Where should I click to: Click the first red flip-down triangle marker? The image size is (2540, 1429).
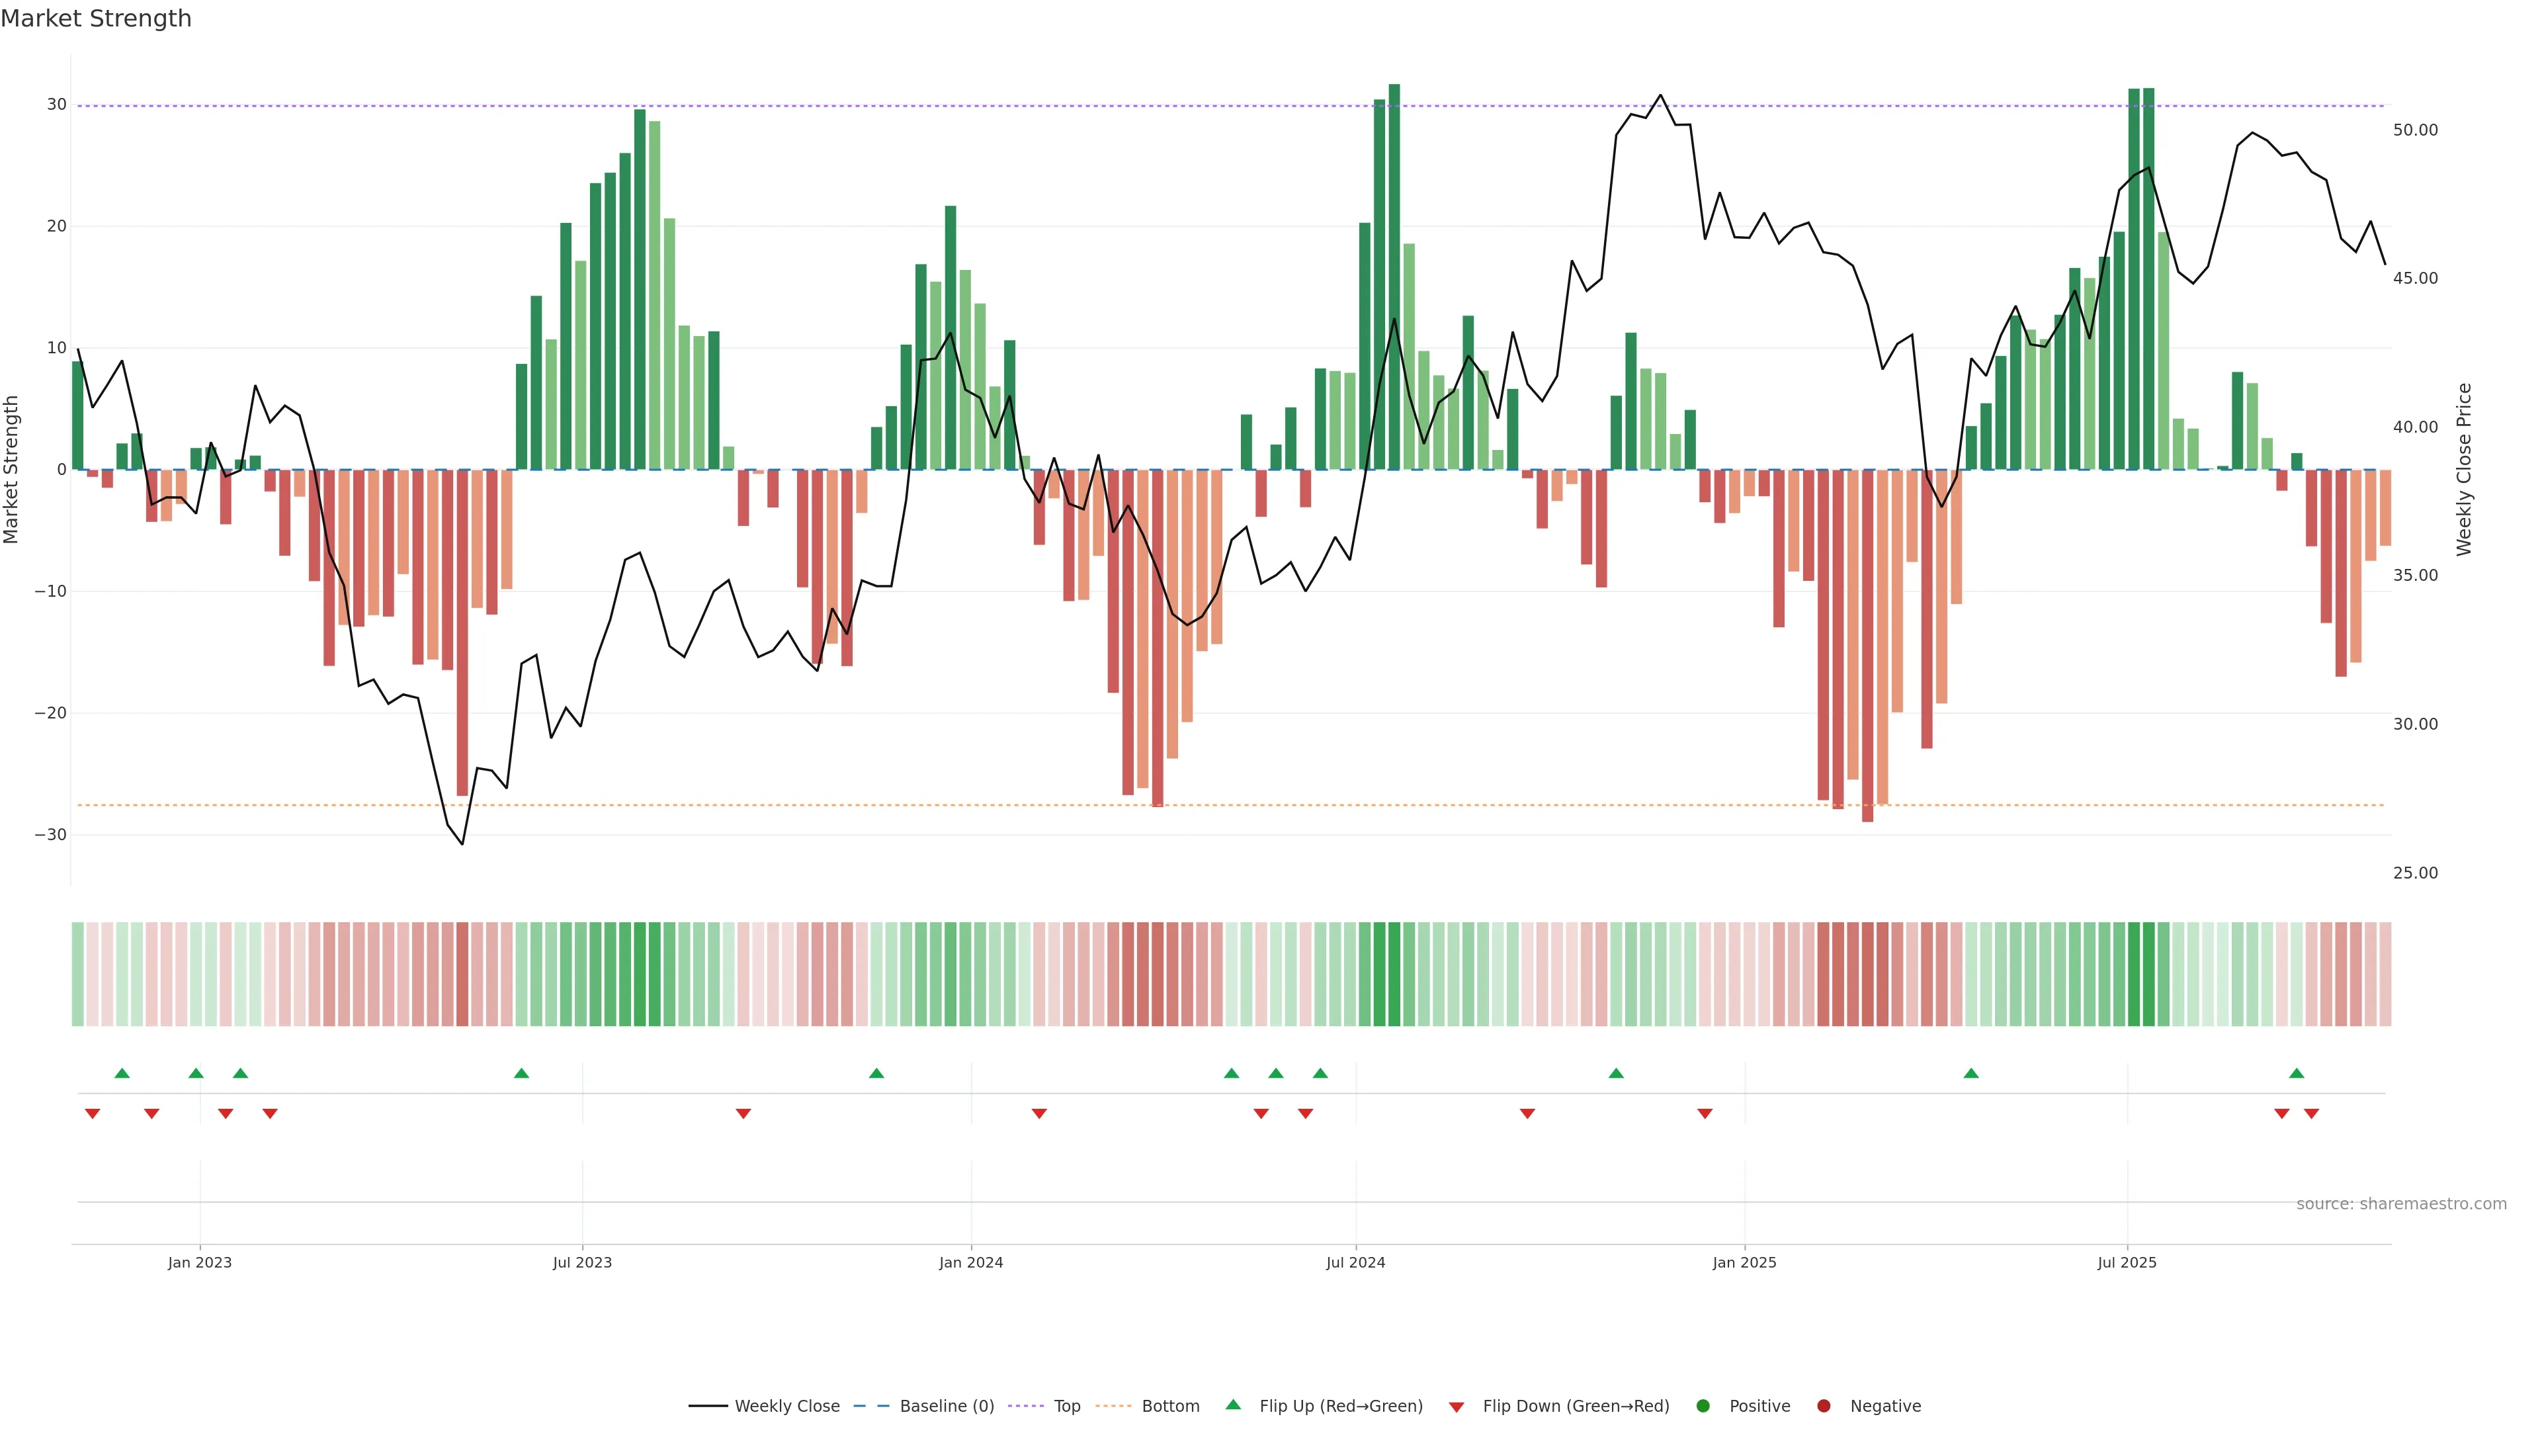coord(93,1113)
